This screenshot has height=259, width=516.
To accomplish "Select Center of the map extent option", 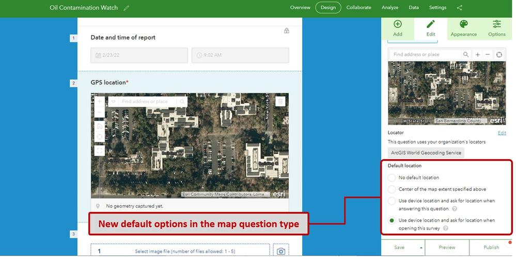I will (x=392, y=189).
